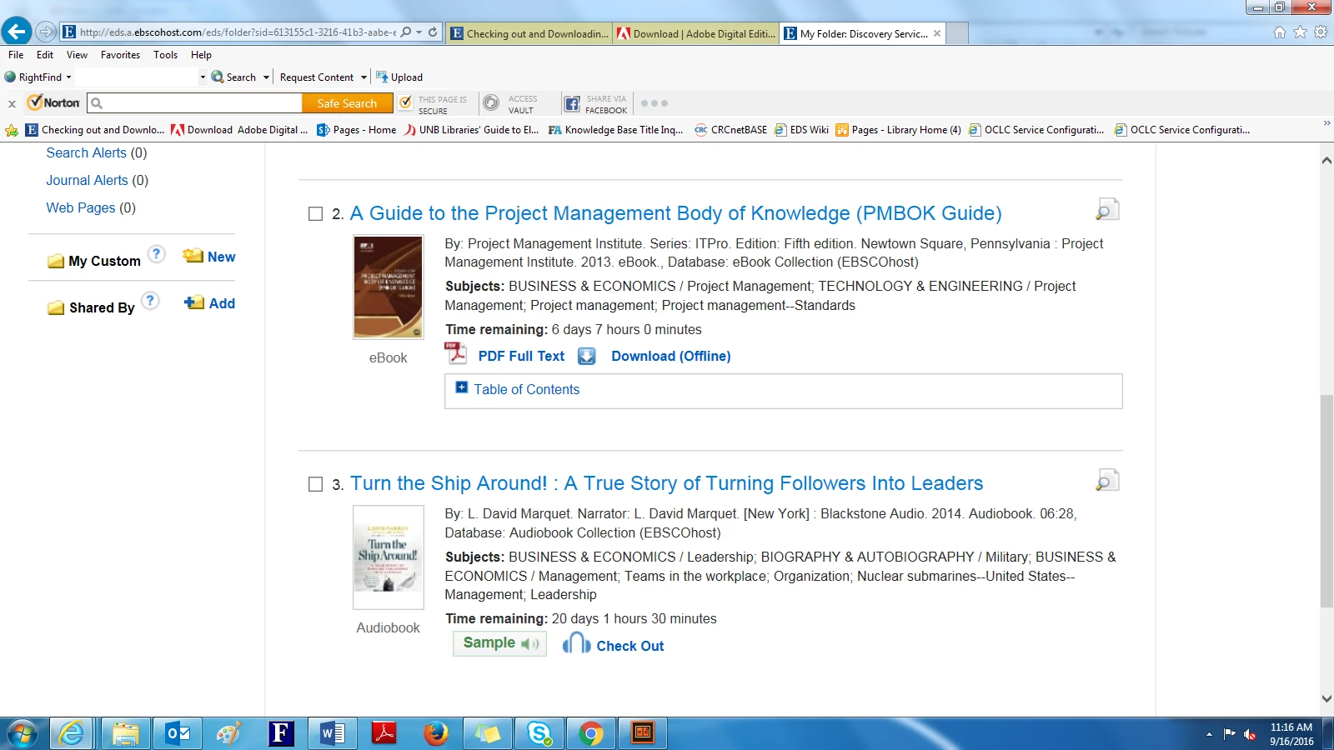Open help icon next to Shared By
The width and height of the screenshot is (1334, 750).
pos(150,301)
